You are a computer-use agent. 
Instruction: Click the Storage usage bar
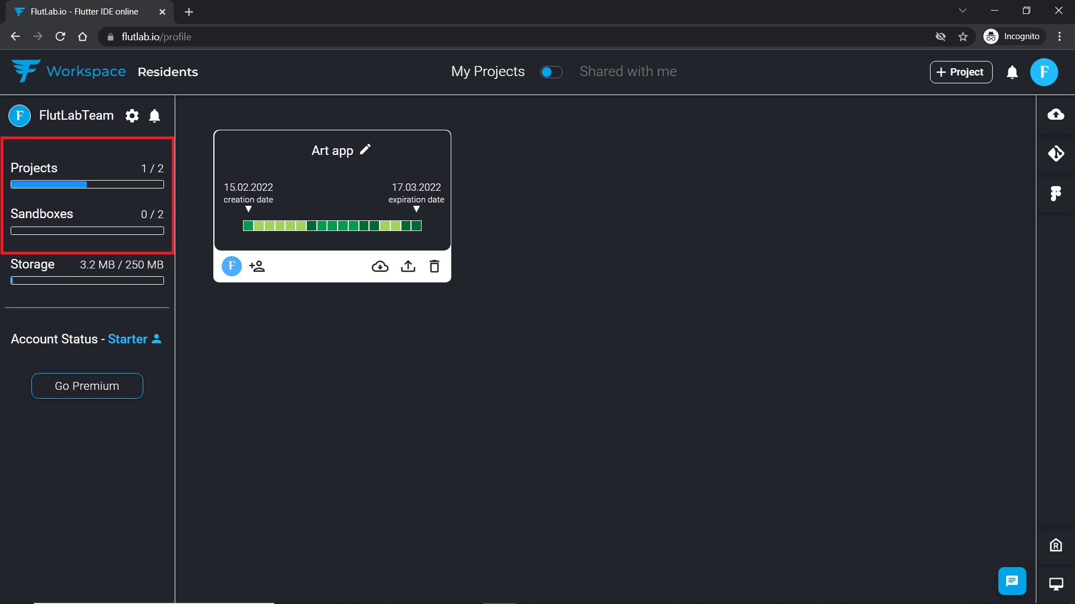tap(87, 281)
